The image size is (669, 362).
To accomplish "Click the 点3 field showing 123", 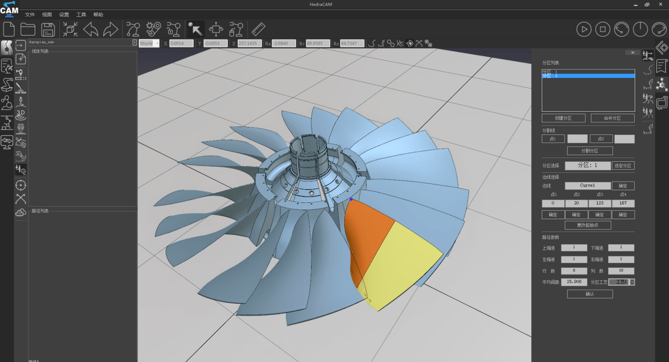I will click(x=600, y=203).
